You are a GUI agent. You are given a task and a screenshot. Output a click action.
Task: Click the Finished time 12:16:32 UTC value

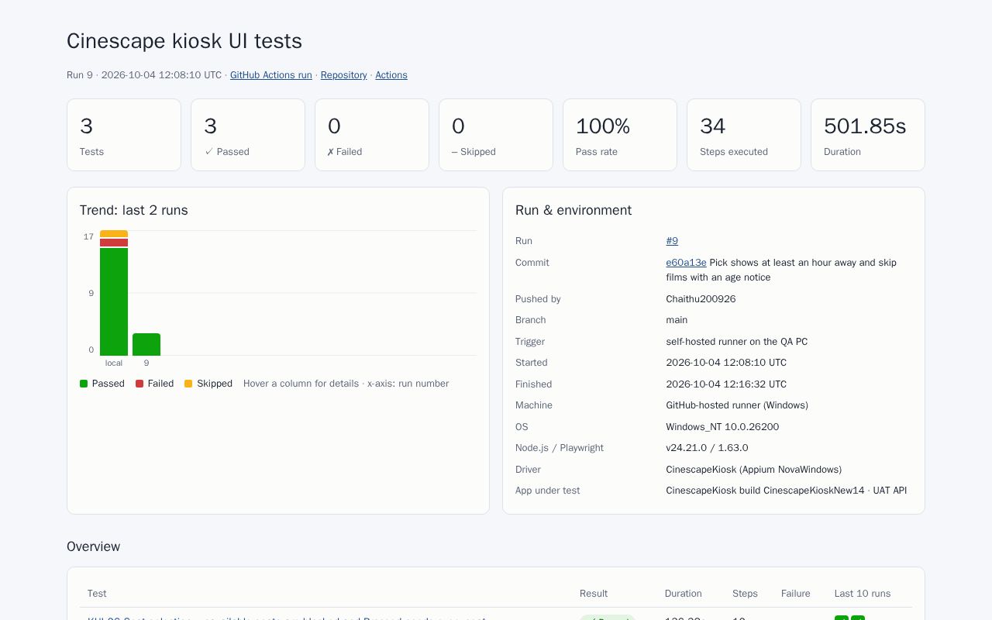coord(726,384)
